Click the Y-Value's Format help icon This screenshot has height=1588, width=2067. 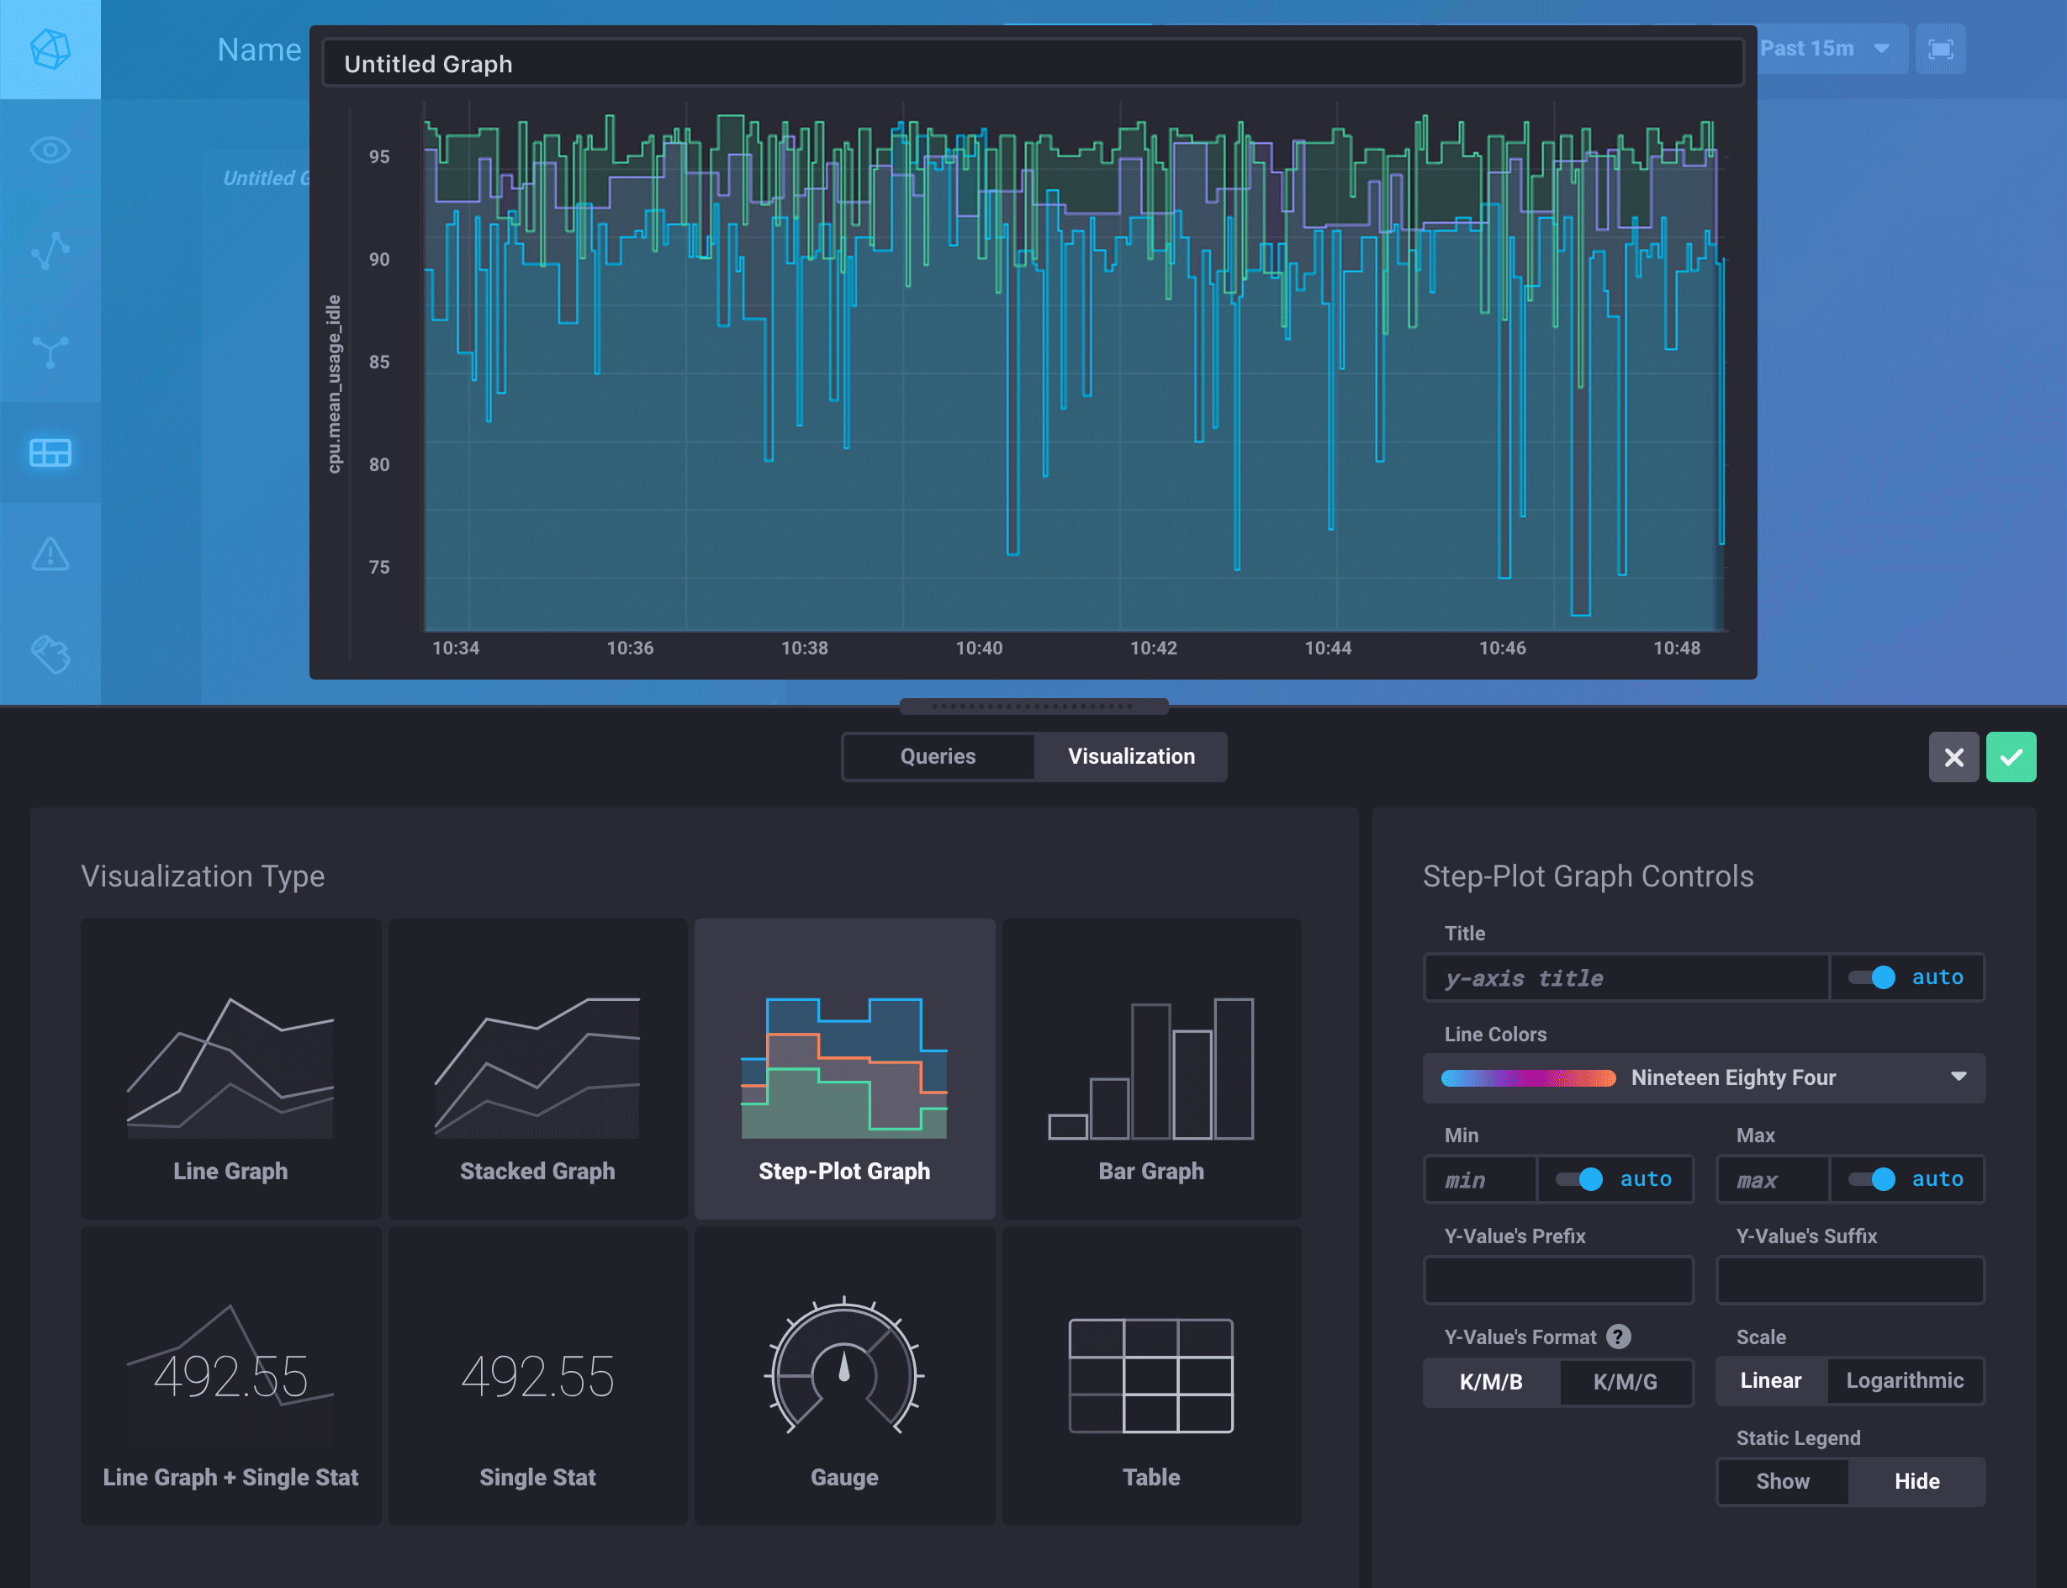pos(1620,1336)
